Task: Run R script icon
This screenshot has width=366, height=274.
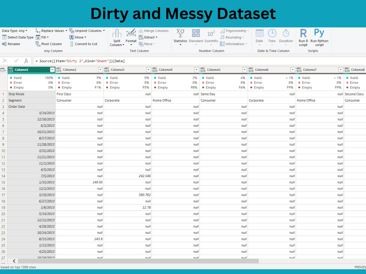Action: tap(303, 33)
